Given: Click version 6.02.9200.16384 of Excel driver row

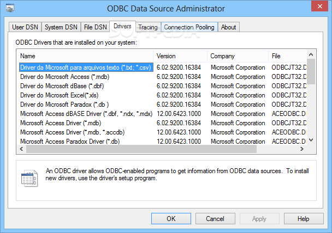Looking at the screenshot, I should [179, 95].
